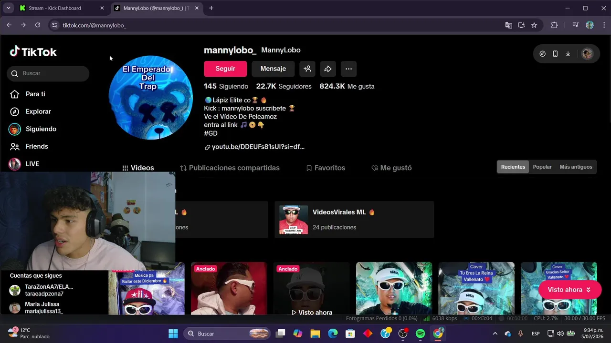Click the add-friend person icon
611x343 pixels.
[307, 69]
